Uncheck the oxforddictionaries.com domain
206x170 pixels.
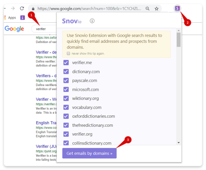(66, 116)
